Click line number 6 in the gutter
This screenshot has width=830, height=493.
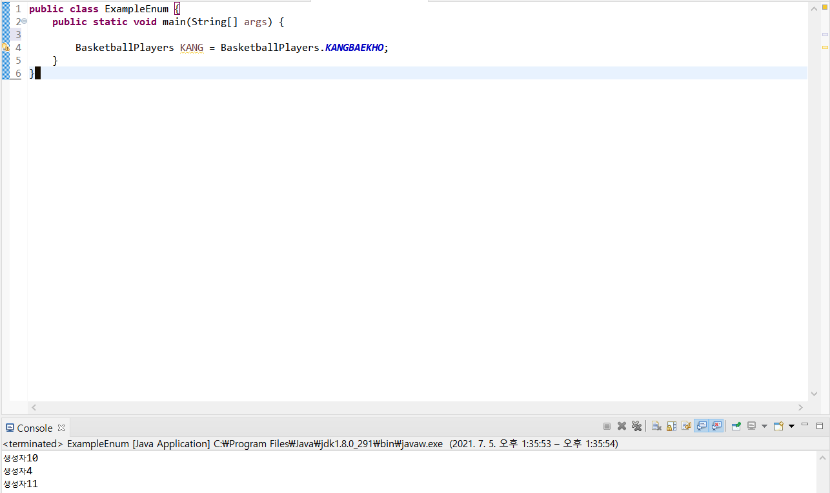18,74
